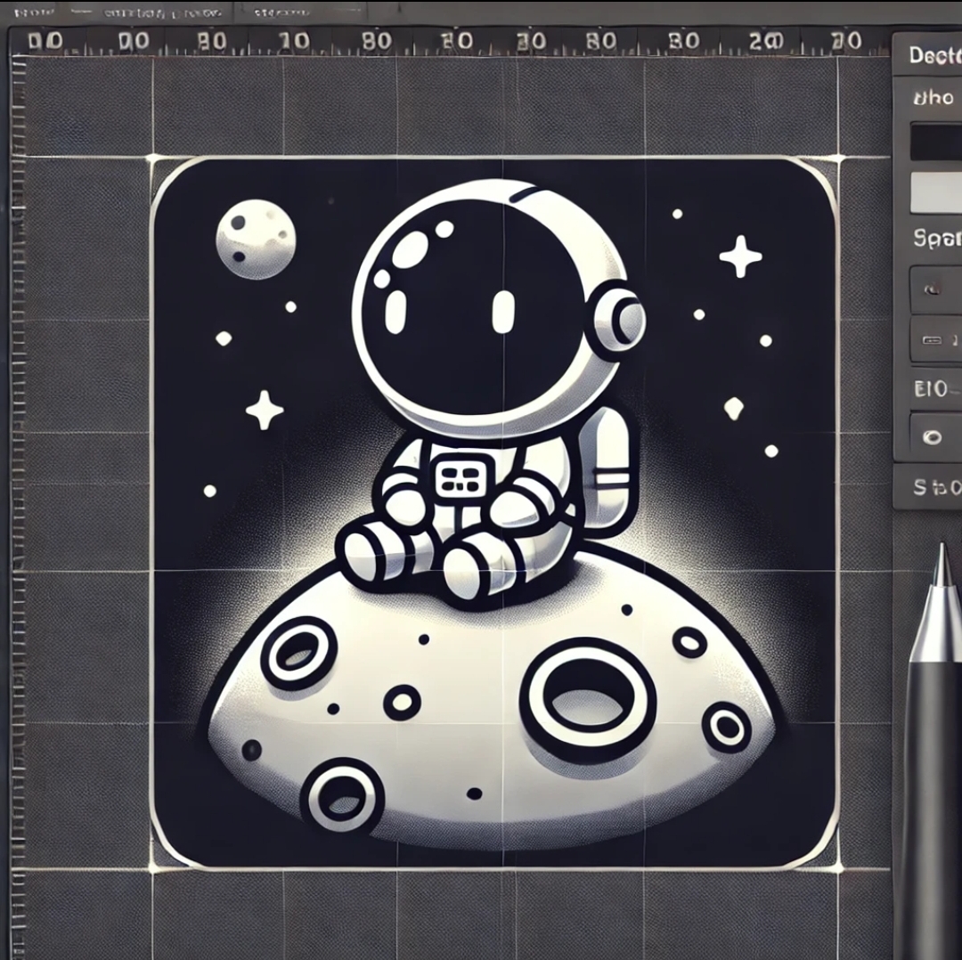
Task: Select the largest crater on the moon surface
Action: [588, 698]
